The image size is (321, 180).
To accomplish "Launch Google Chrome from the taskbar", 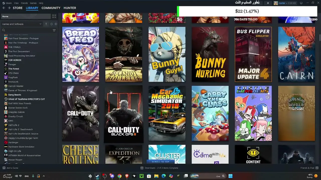I will (120, 176).
